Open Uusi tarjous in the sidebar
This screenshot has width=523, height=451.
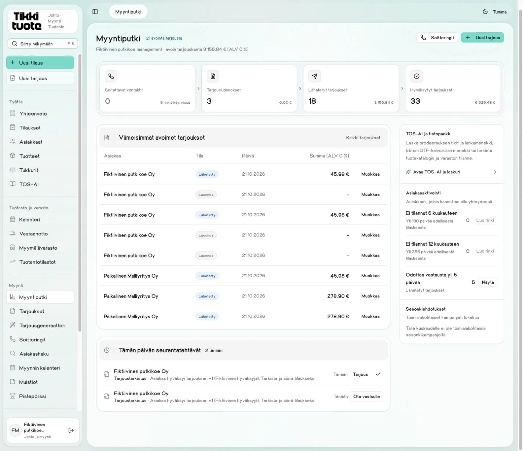coord(40,78)
